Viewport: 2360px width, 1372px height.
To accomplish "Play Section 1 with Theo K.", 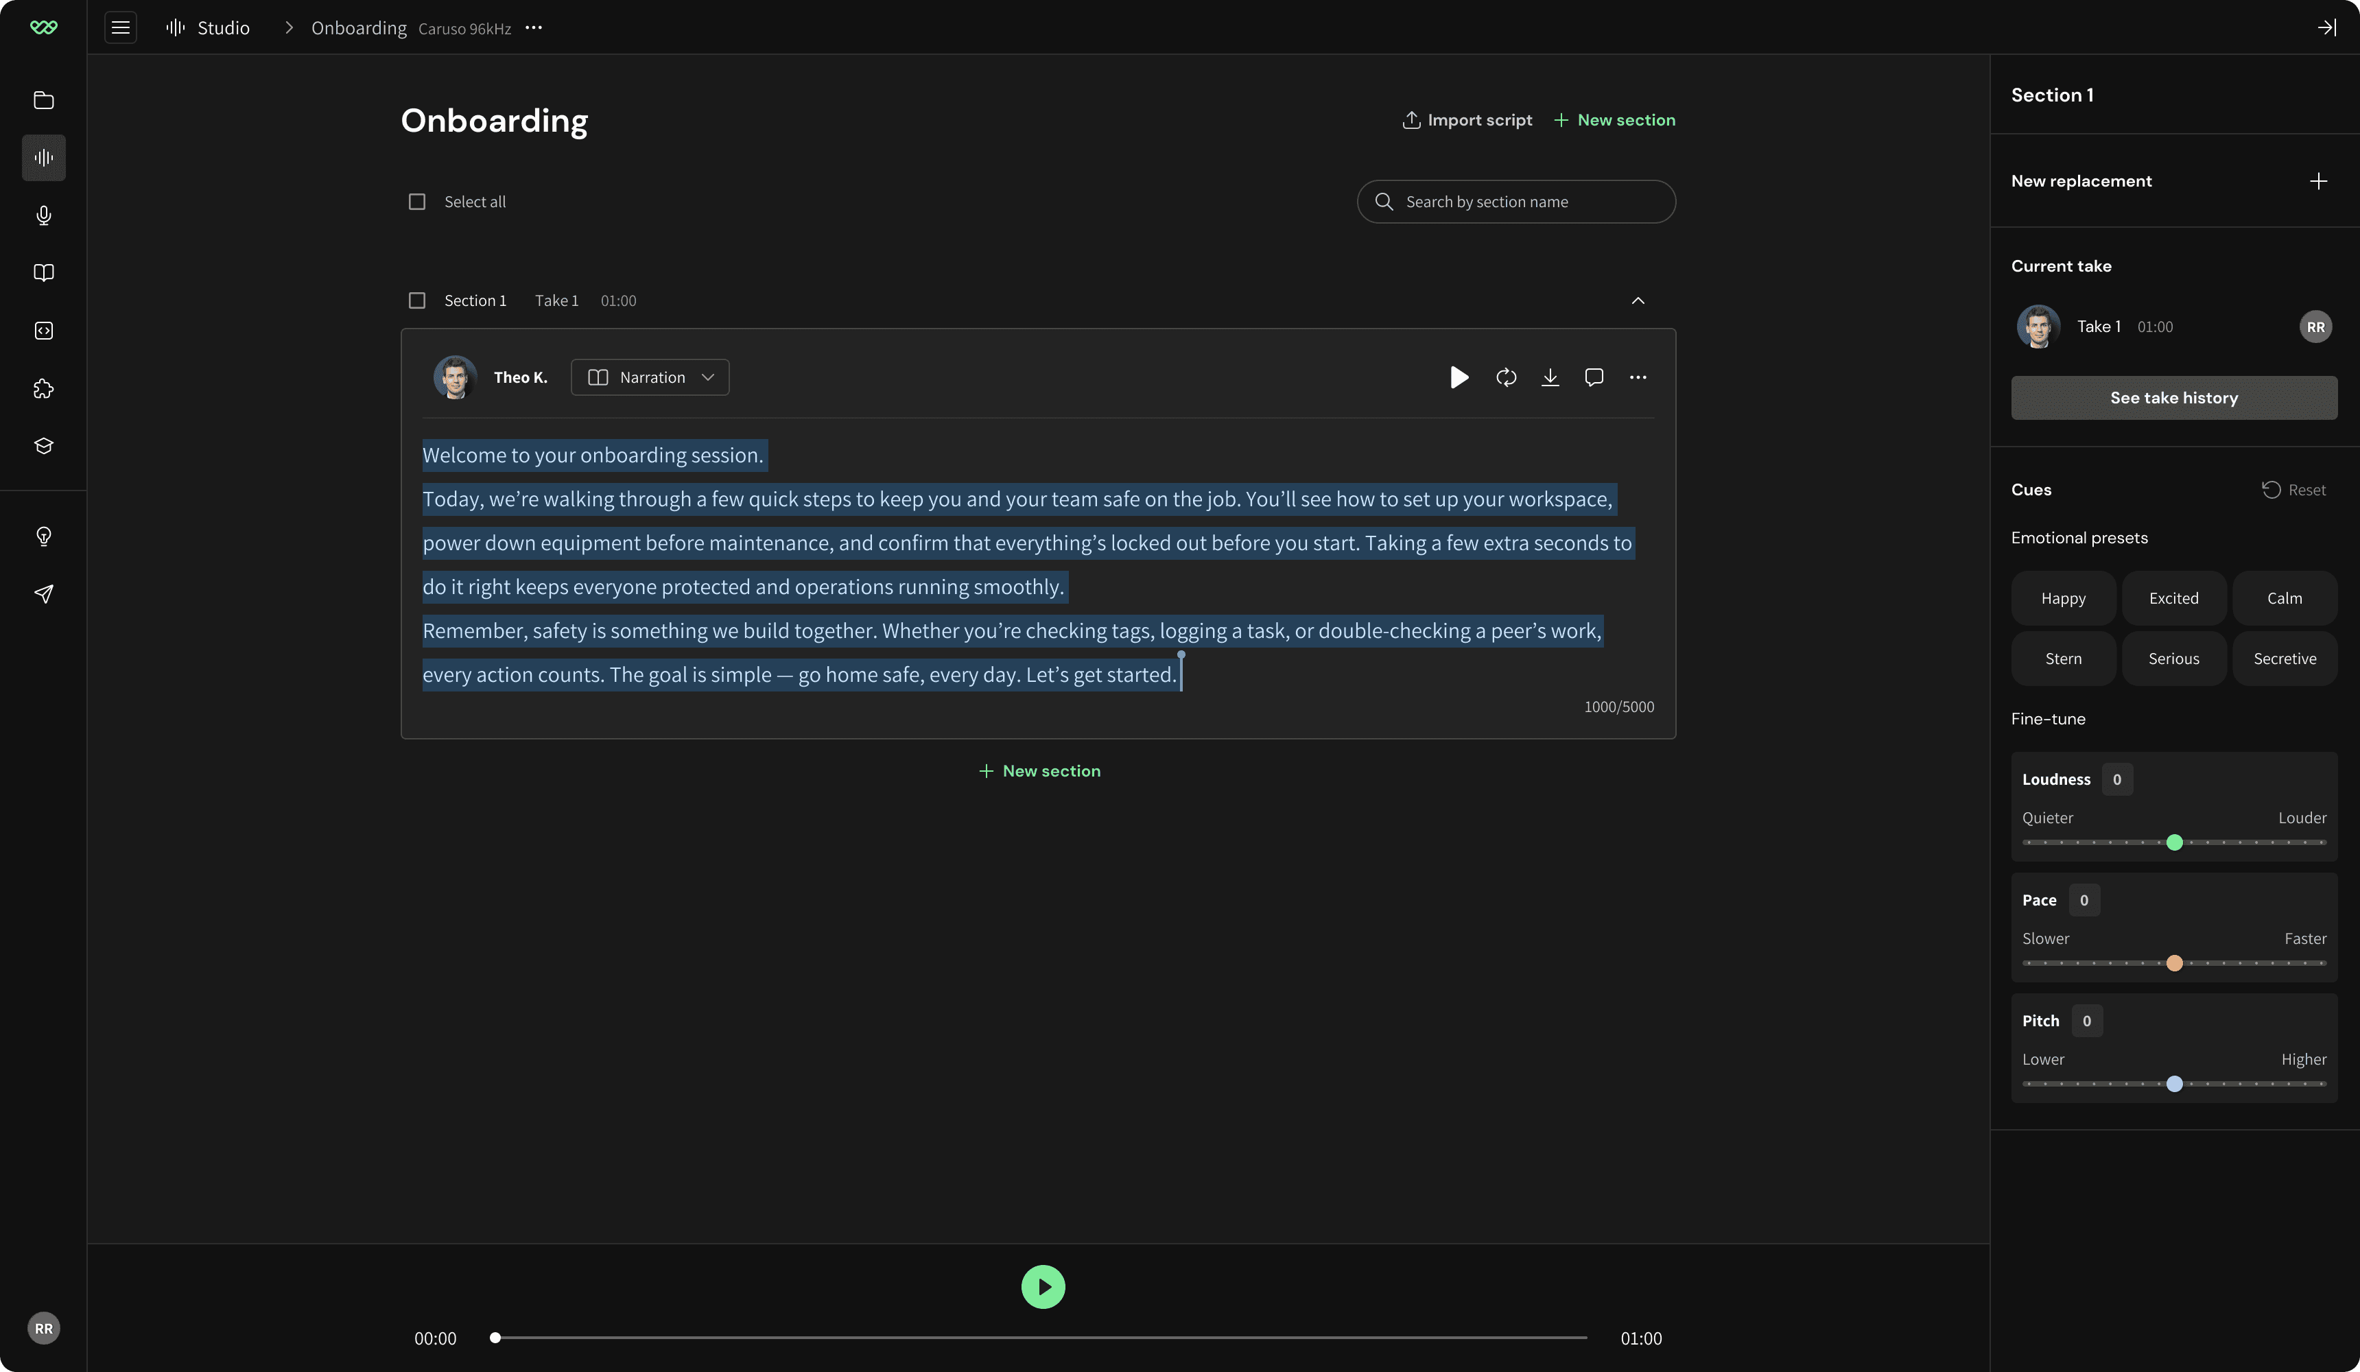I will click(1459, 377).
